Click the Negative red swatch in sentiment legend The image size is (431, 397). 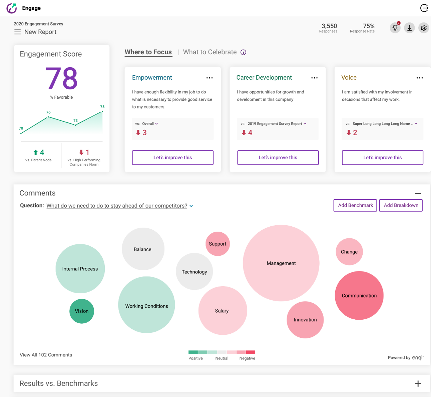tap(251, 352)
